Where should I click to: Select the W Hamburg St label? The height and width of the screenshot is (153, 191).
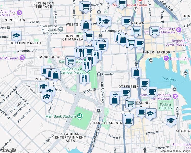coord(24,116)
